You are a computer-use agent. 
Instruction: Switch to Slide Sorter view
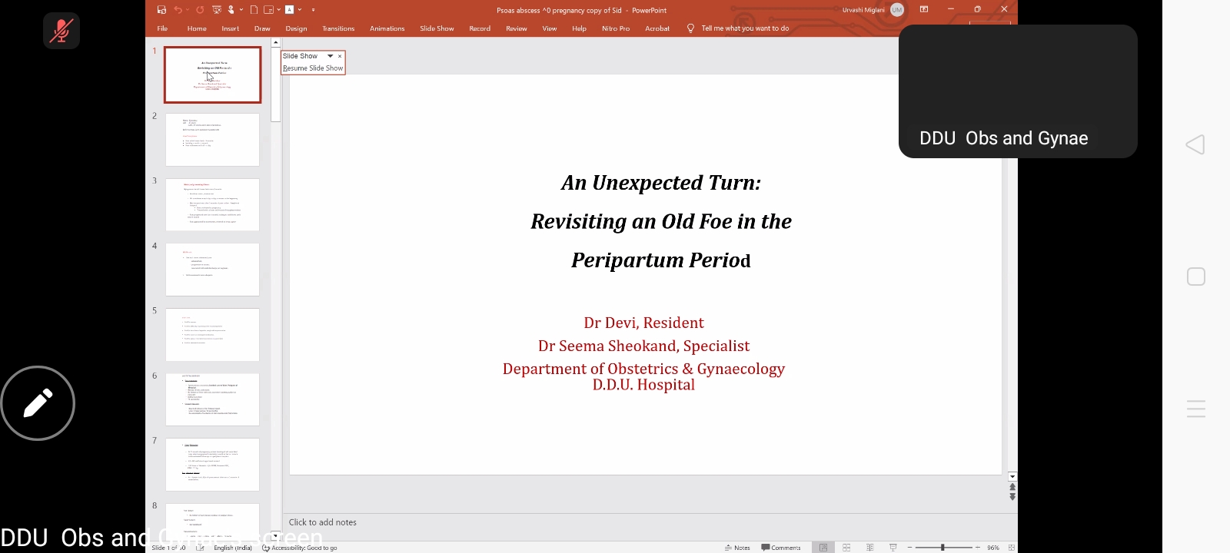(x=846, y=548)
